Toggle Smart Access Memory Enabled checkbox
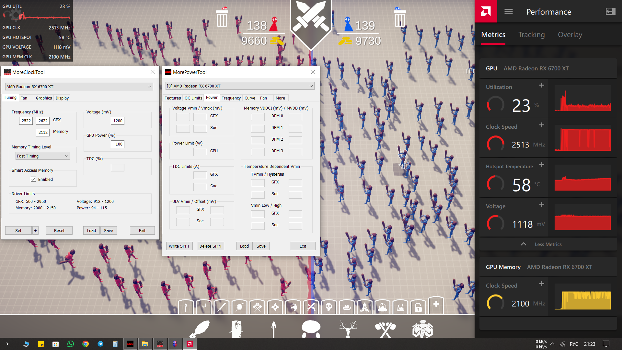This screenshot has height=350, width=622. tap(33, 179)
